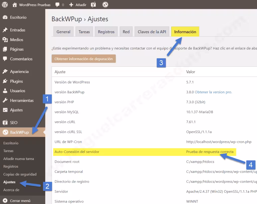
Task: Click the Directorio de registro label
Action: pos(72,181)
